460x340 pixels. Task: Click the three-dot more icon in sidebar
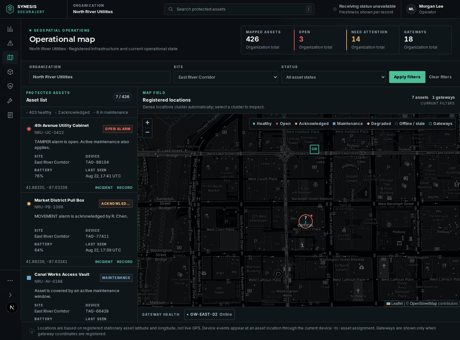tap(10, 281)
